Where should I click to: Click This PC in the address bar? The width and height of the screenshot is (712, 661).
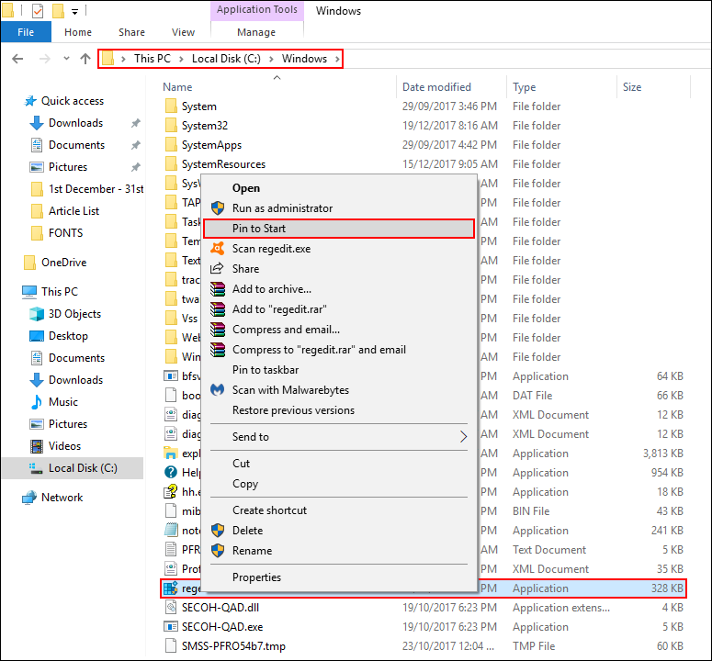(153, 59)
